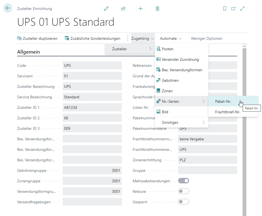Click the Nr.-Serien gears icon
262x216 pixels.
coord(158,101)
